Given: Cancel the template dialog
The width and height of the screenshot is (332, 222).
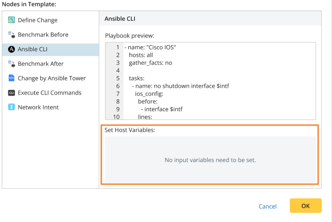Looking at the screenshot, I should 268,206.
